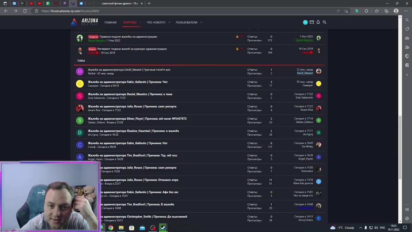Open the taskbar volume speaker icon

pyautogui.click(x=376, y=228)
